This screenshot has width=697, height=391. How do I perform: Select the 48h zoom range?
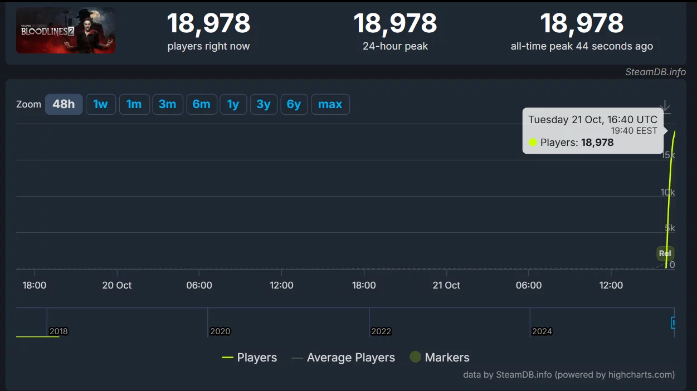pyautogui.click(x=64, y=104)
